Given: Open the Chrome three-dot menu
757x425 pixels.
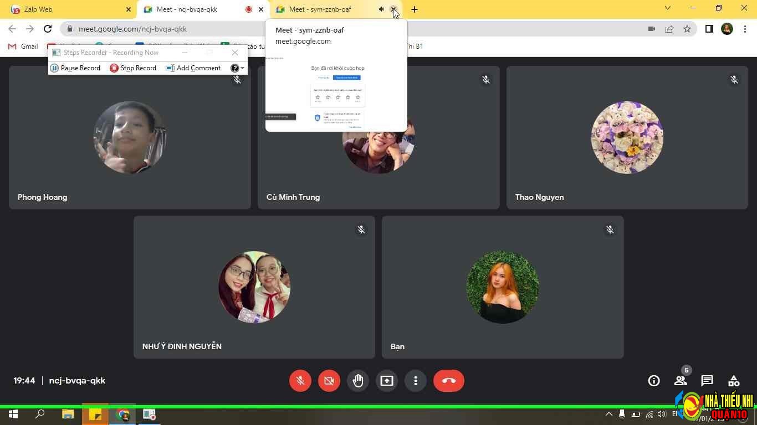Looking at the screenshot, I should [x=744, y=29].
